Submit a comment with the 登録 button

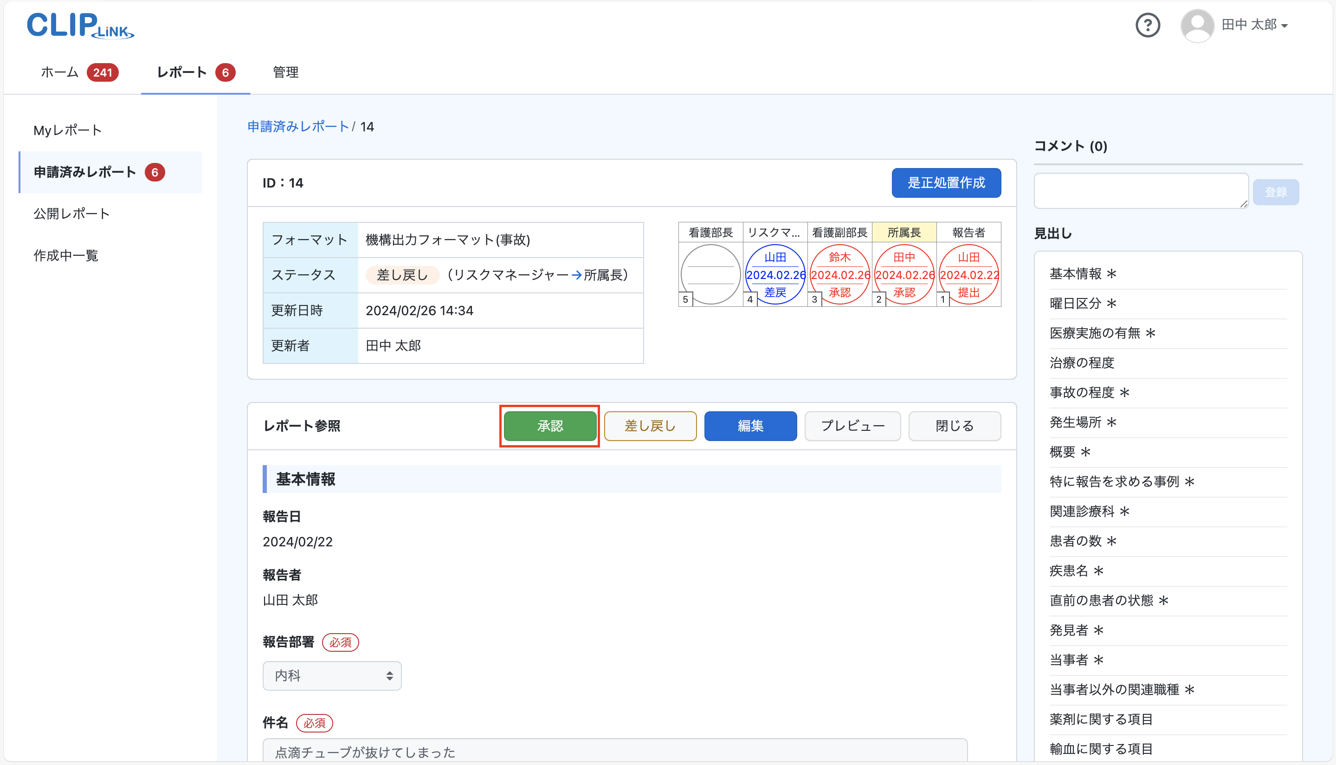pyautogui.click(x=1276, y=191)
